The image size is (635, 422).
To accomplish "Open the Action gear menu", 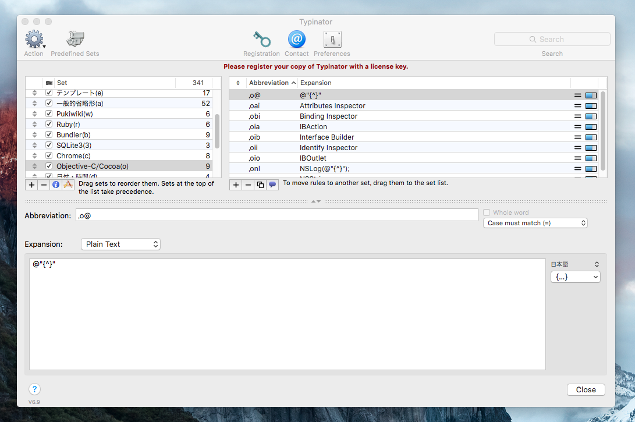I will point(34,40).
